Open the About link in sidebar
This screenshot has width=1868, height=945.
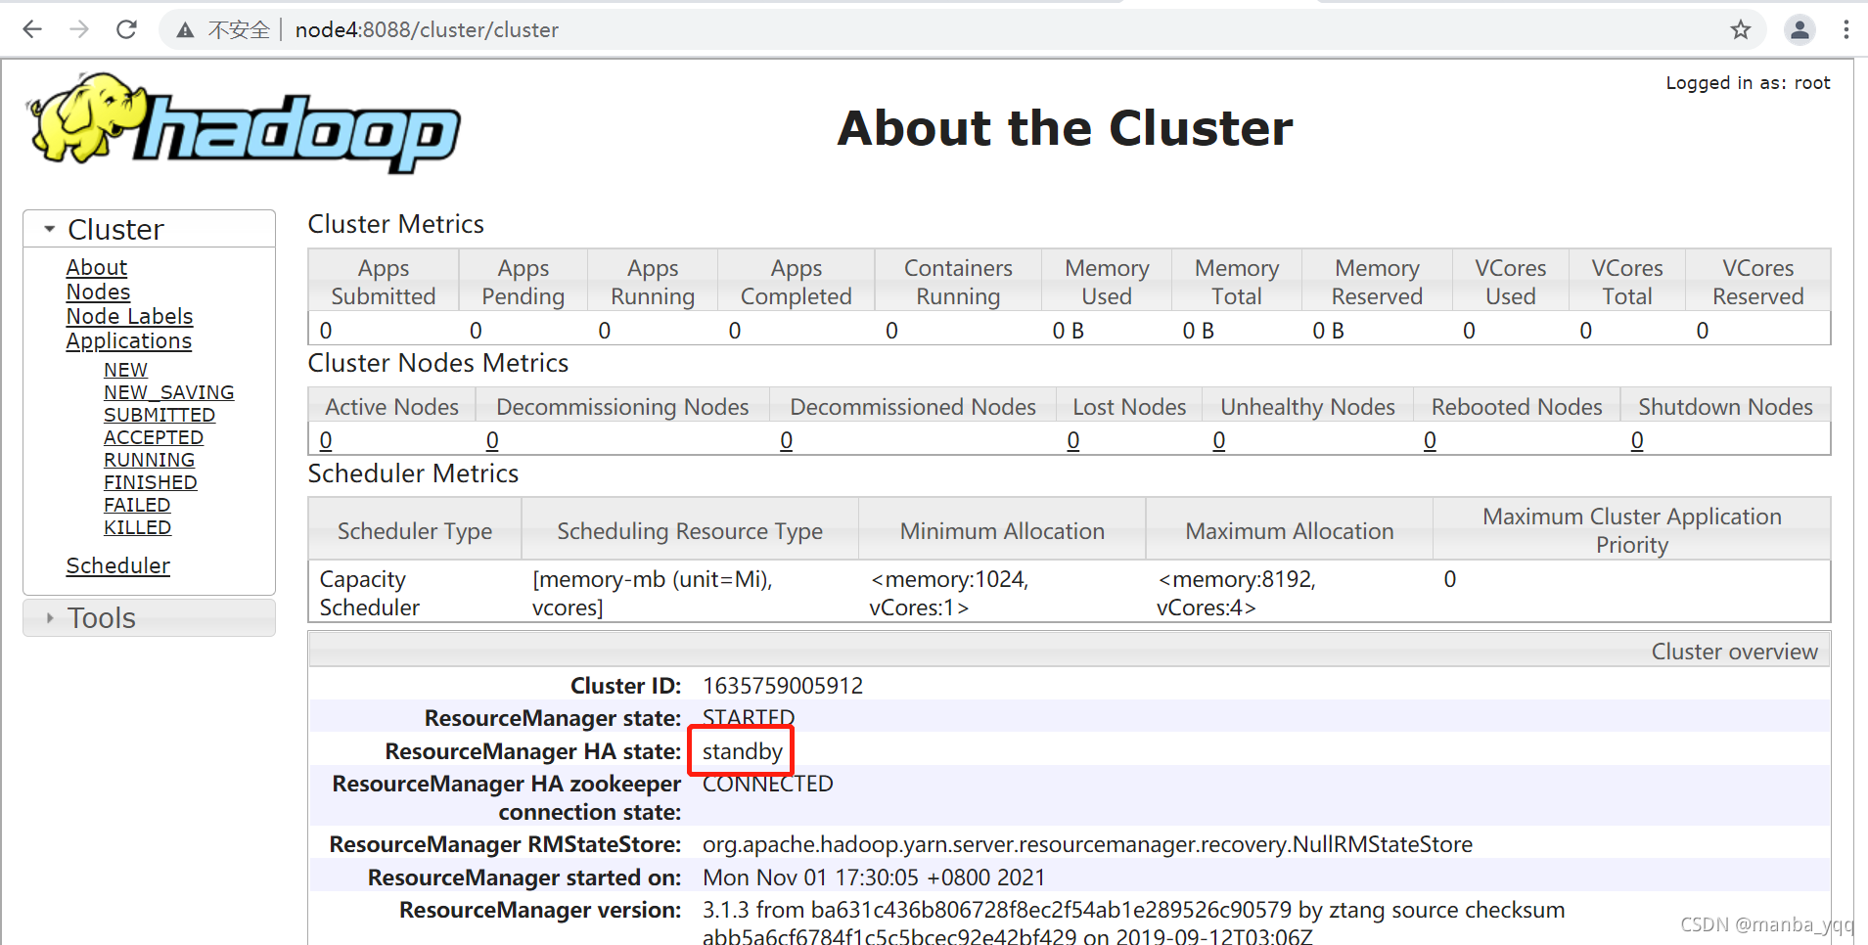pyautogui.click(x=97, y=267)
